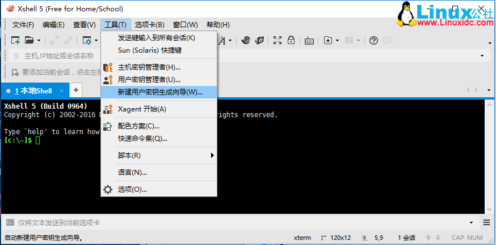Click the New Session toolbar icon
The image size is (496, 245).
pos(15,40)
